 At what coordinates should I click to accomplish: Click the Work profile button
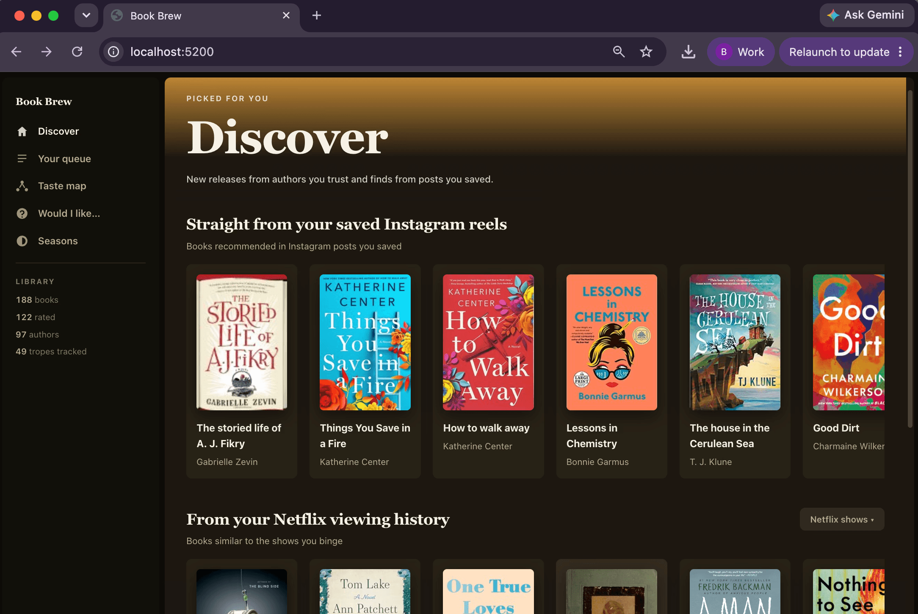pyautogui.click(x=741, y=52)
